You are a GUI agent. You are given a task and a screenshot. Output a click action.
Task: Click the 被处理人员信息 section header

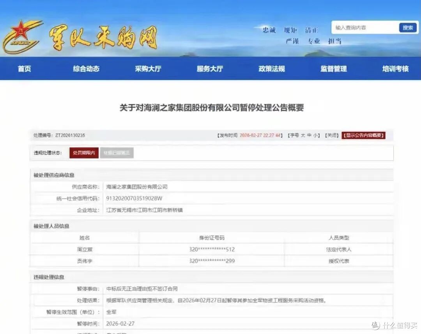pyautogui.click(x=51, y=226)
